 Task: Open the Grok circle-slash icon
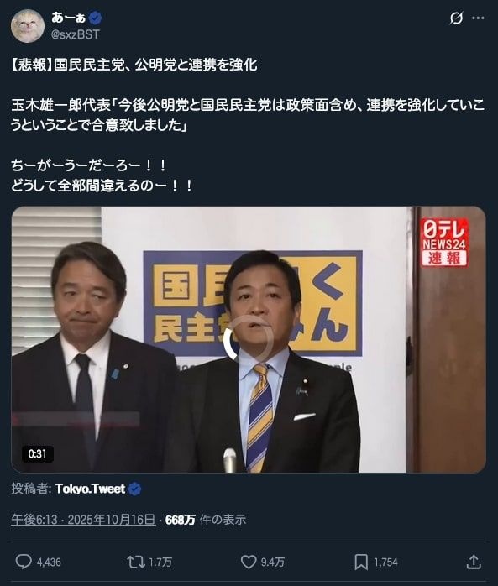point(456,18)
